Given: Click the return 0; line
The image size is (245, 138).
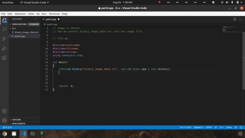Looking at the screenshot, I should (x=66, y=86).
